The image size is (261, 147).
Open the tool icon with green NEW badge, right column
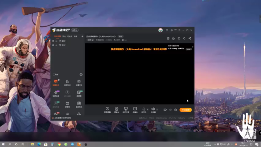click(x=79, y=93)
